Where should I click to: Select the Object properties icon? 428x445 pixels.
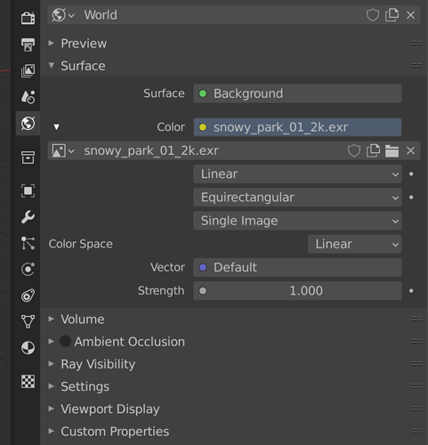28,190
